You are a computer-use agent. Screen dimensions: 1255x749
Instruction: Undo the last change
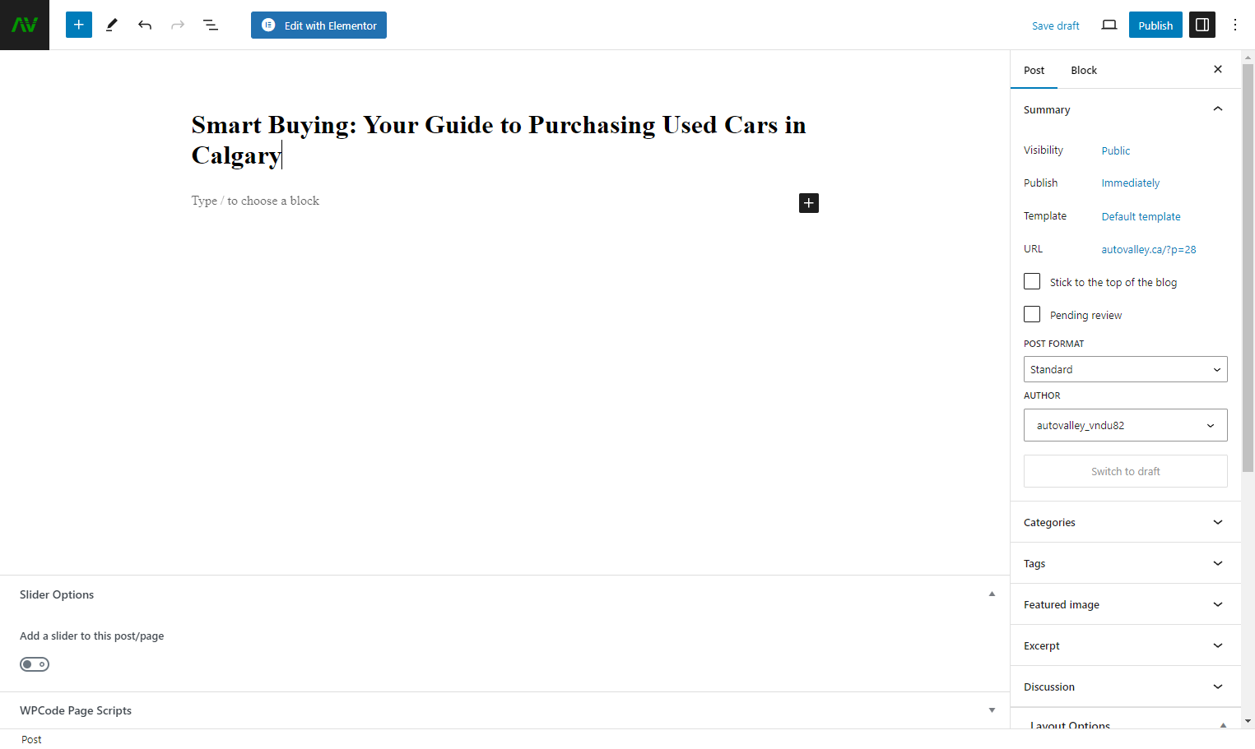(145, 25)
